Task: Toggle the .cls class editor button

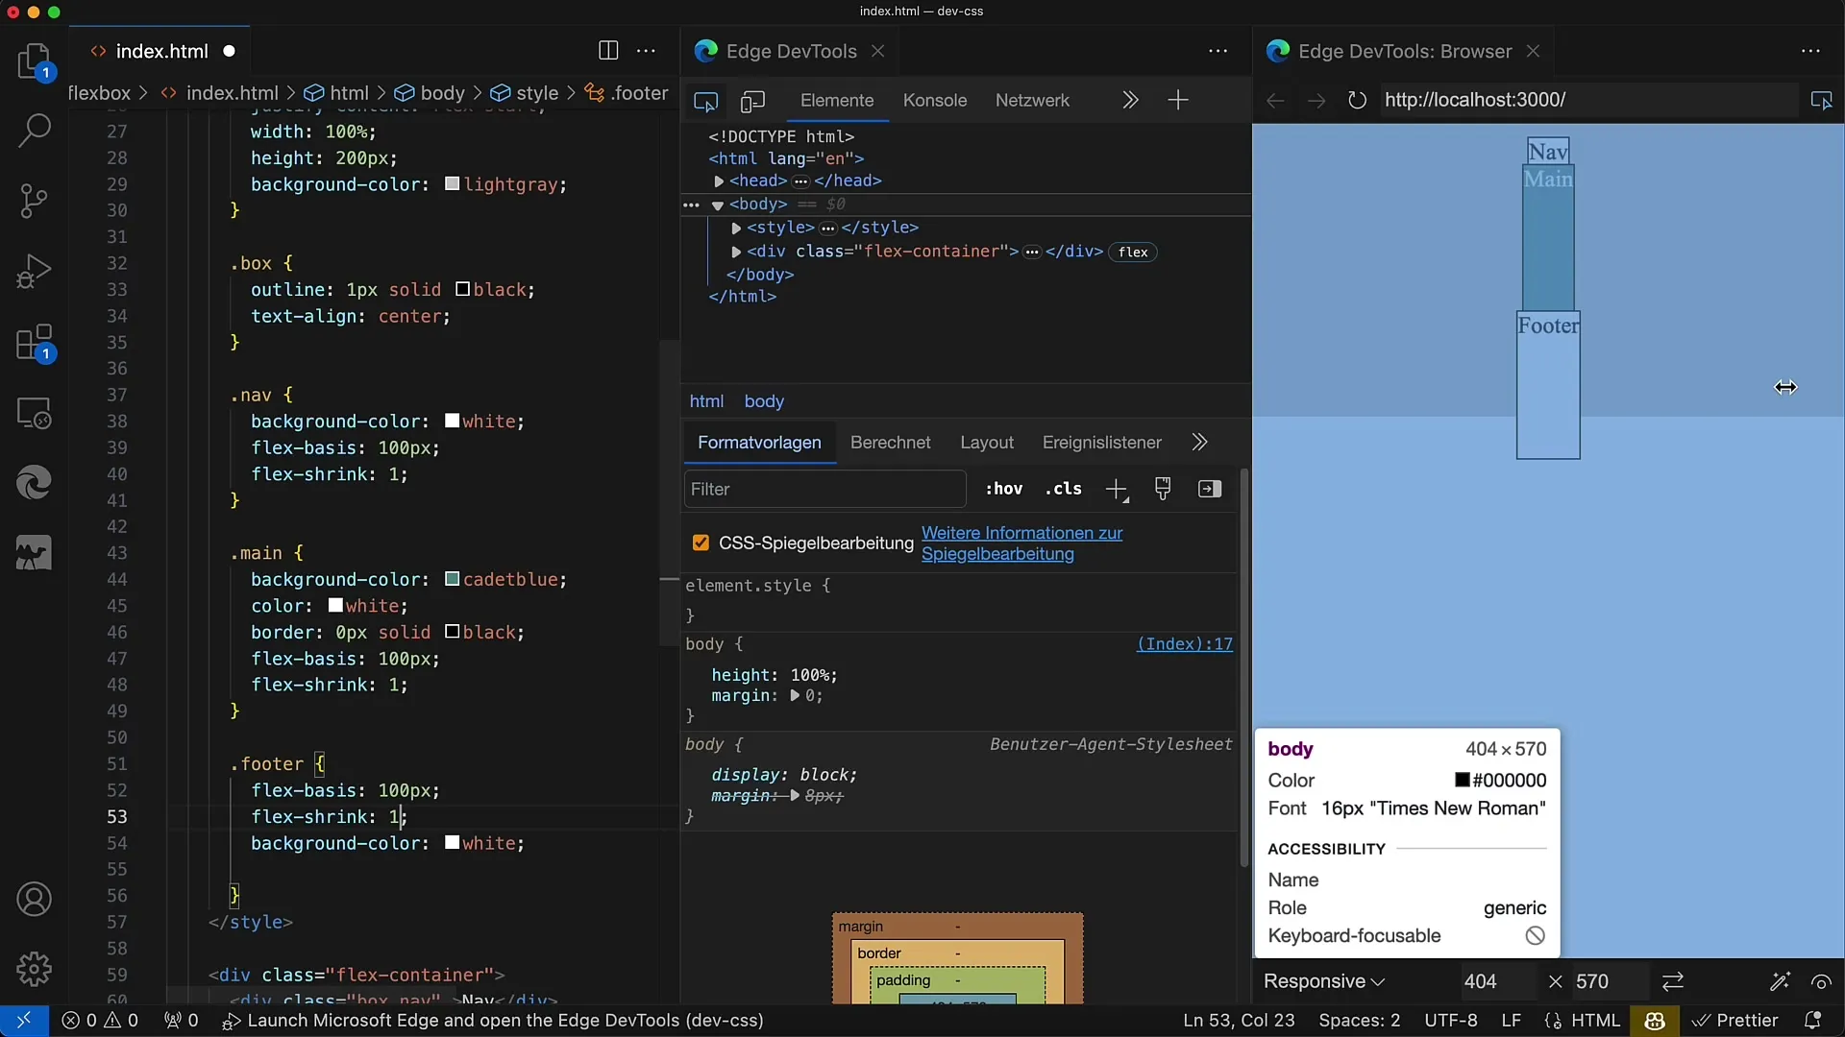Action: (x=1062, y=490)
